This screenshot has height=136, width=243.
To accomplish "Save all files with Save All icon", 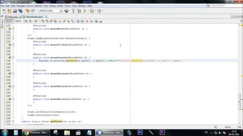I will click(21, 11).
